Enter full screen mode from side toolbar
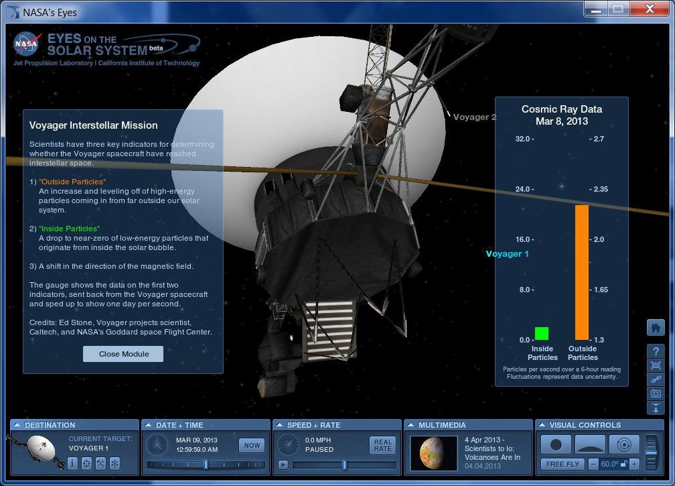Image resolution: width=675 pixels, height=486 pixels. click(656, 365)
